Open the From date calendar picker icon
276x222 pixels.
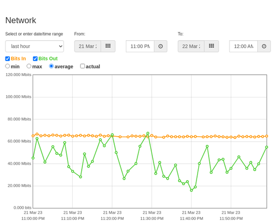tap(108, 46)
